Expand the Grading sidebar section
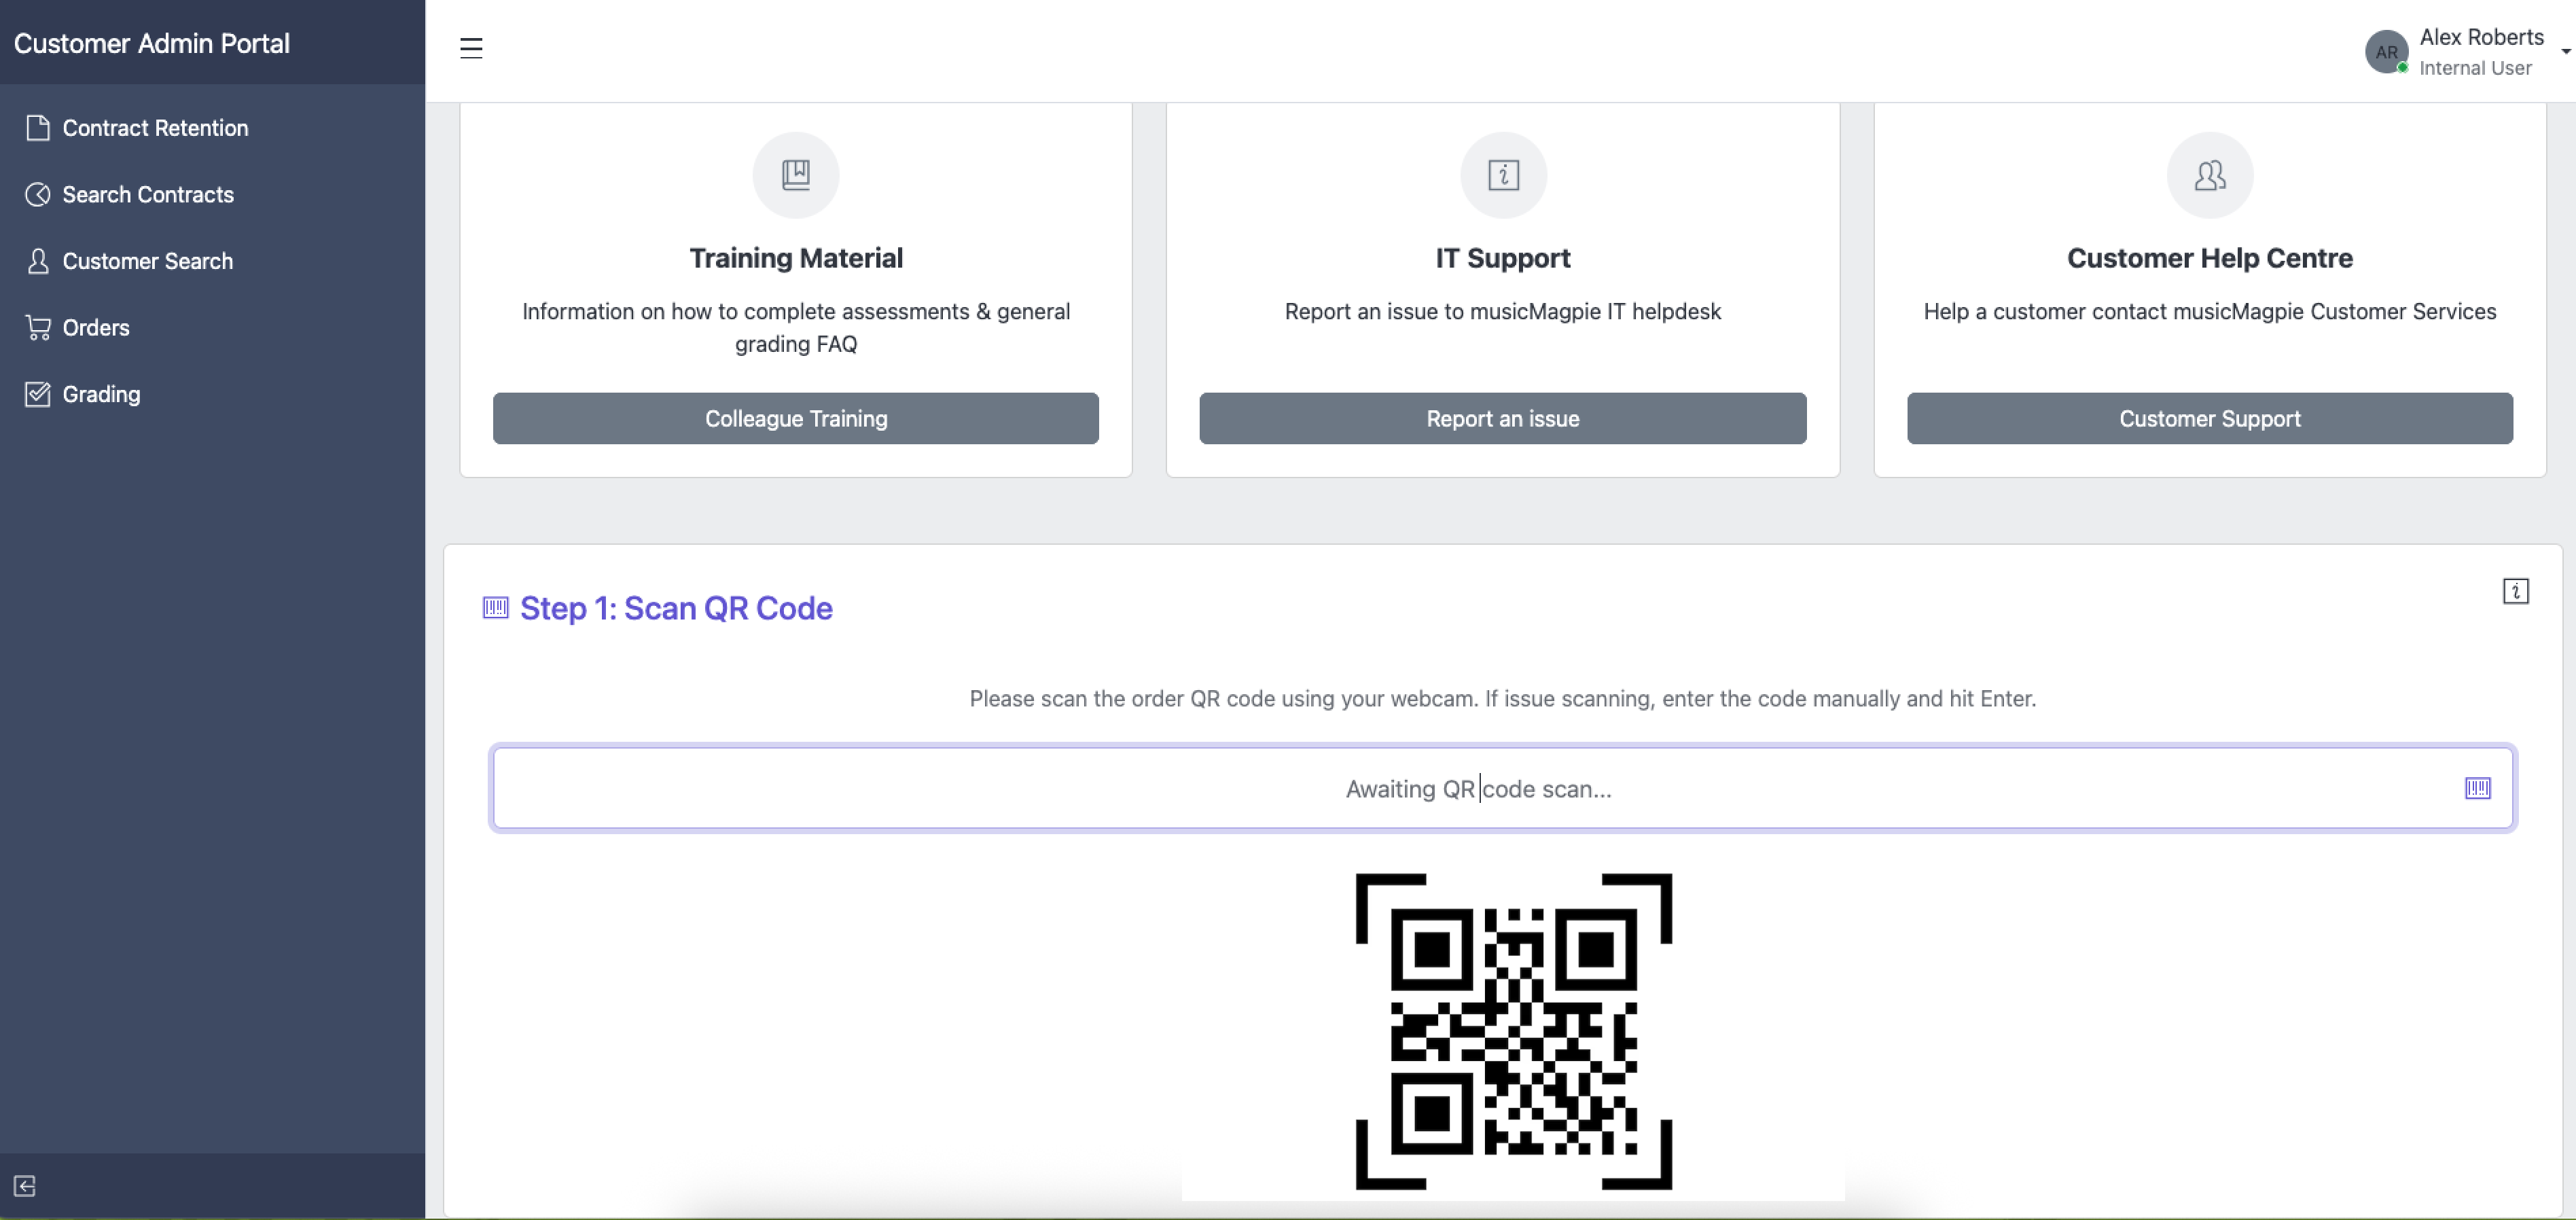2576x1220 pixels. (101, 394)
